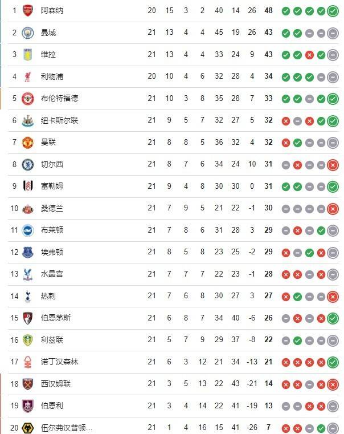This screenshot has height=434, width=344.
Task: Open team name 富勒姆 link
Action: coord(52,186)
